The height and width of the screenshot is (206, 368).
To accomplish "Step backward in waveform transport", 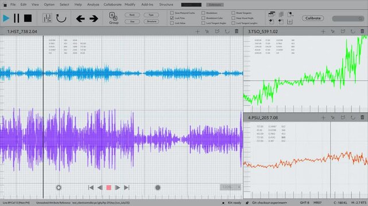I will tap(100, 188).
